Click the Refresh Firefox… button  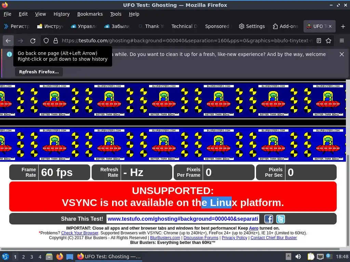tap(39, 72)
